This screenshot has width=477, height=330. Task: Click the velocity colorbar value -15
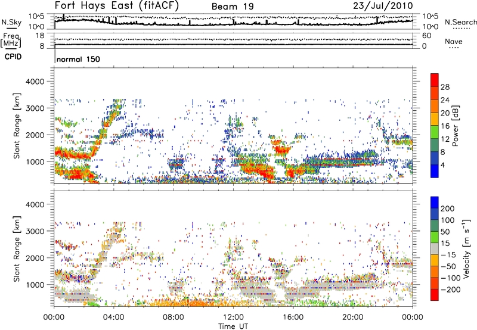tap(448, 255)
